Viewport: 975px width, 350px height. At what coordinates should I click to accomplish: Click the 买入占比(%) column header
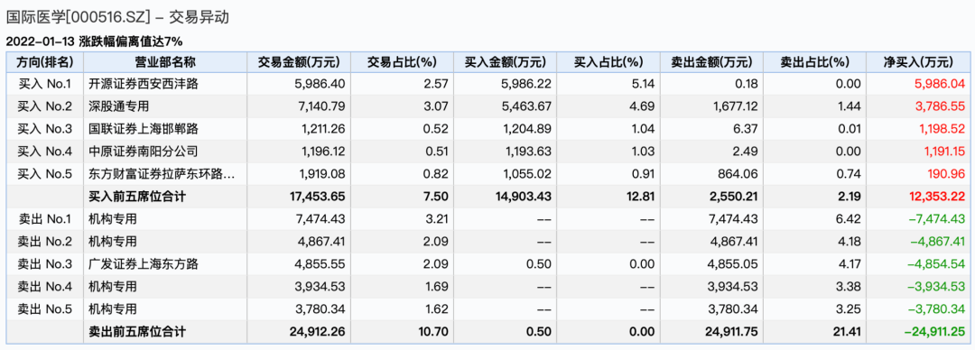tap(608, 62)
